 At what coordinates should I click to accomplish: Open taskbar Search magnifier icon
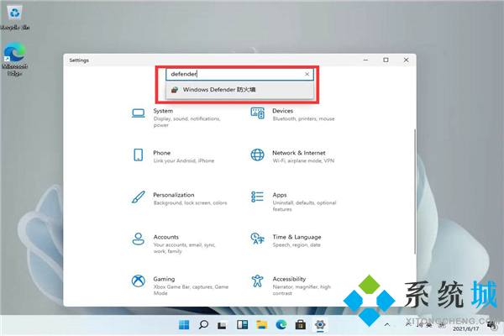[203, 325]
